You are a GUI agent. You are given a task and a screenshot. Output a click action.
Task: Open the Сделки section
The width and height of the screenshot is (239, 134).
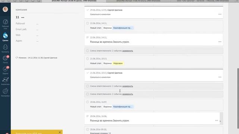point(5,37)
